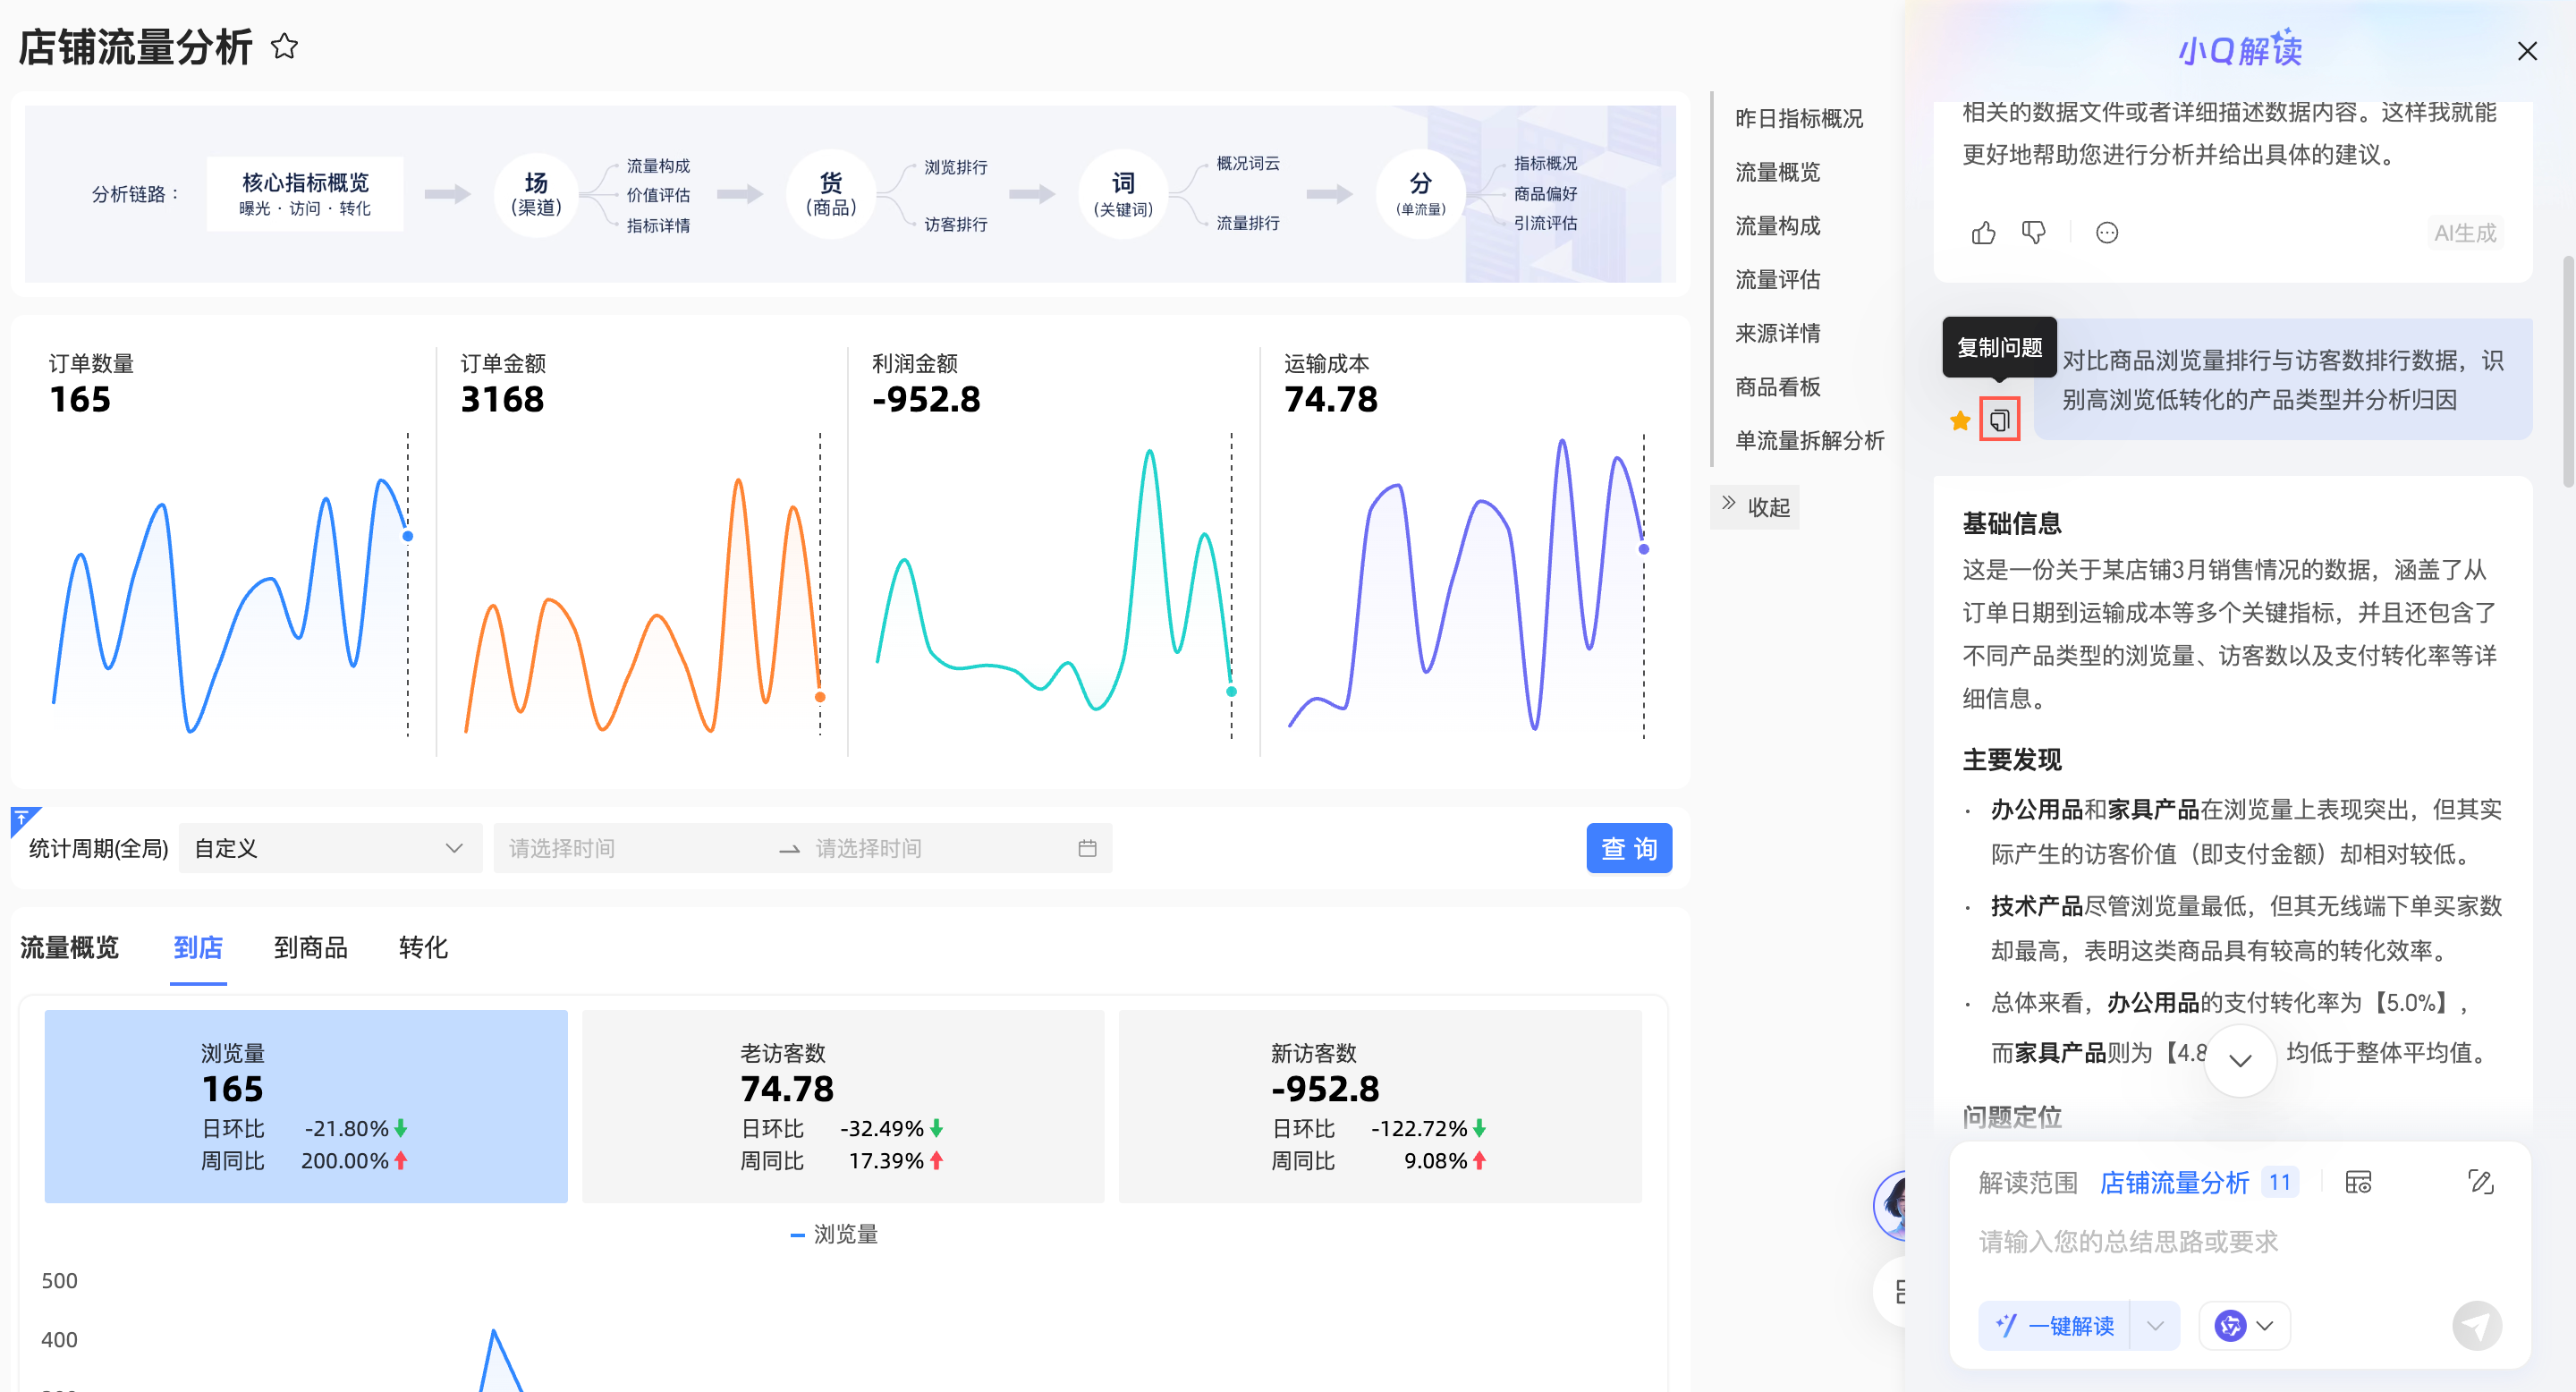Click the data preview table-eye icon
Image resolution: width=2576 pixels, height=1392 pixels.
tap(2358, 1182)
